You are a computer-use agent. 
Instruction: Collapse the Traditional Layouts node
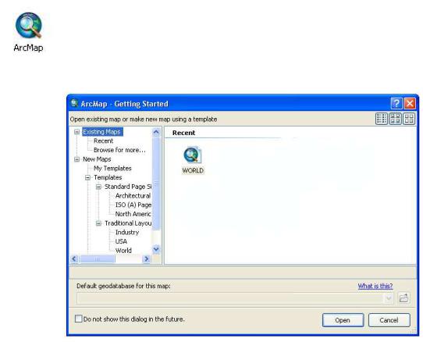point(99,223)
